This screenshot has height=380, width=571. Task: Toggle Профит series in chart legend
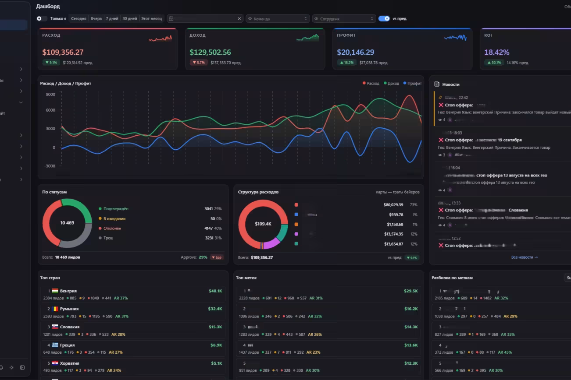412,83
